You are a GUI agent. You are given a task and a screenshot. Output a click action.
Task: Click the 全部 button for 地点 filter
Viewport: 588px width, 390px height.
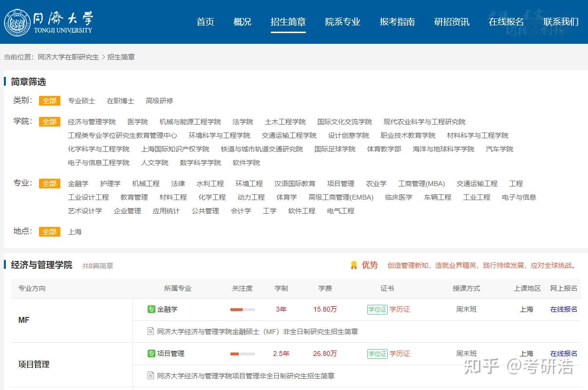click(49, 232)
